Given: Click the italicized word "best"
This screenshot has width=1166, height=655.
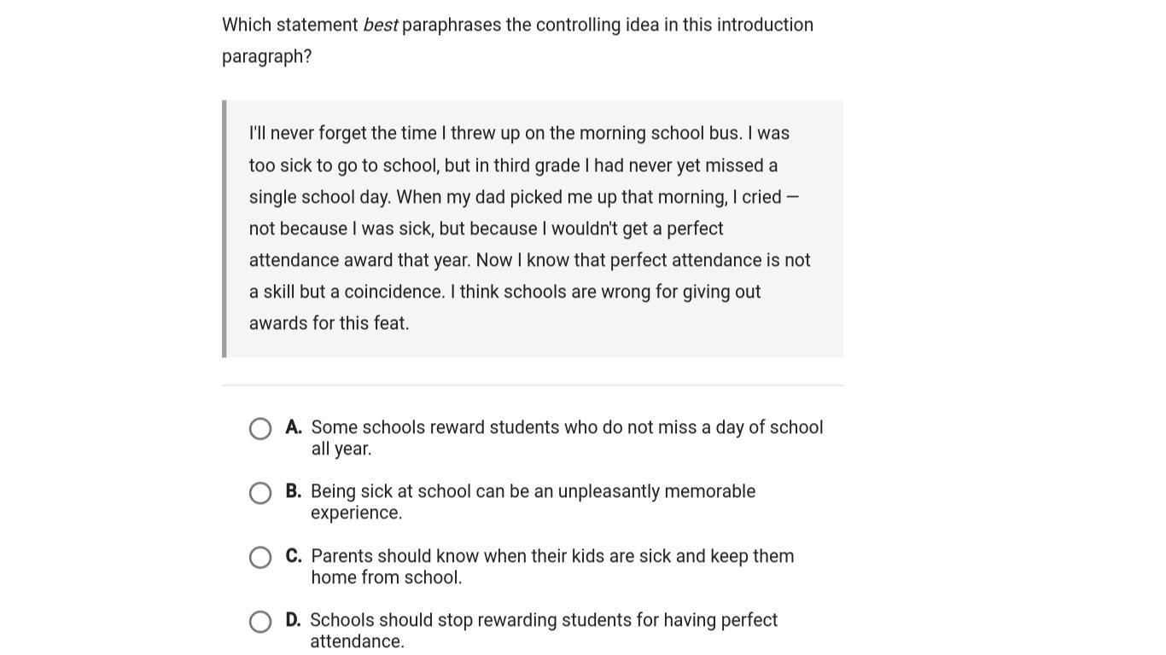Looking at the screenshot, I should [x=380, y=25].
